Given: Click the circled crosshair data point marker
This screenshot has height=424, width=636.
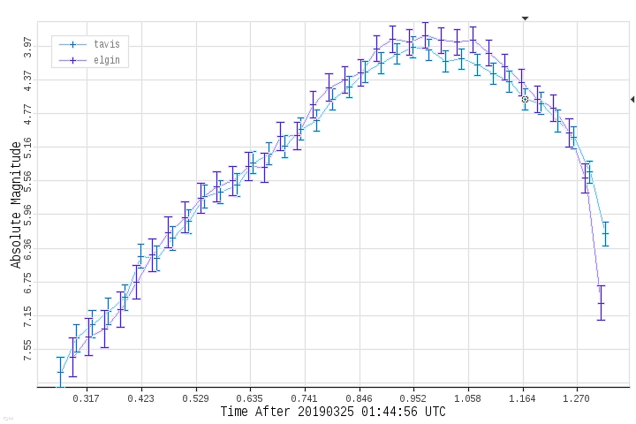Looking at the screenshot, I should [525, 99].
